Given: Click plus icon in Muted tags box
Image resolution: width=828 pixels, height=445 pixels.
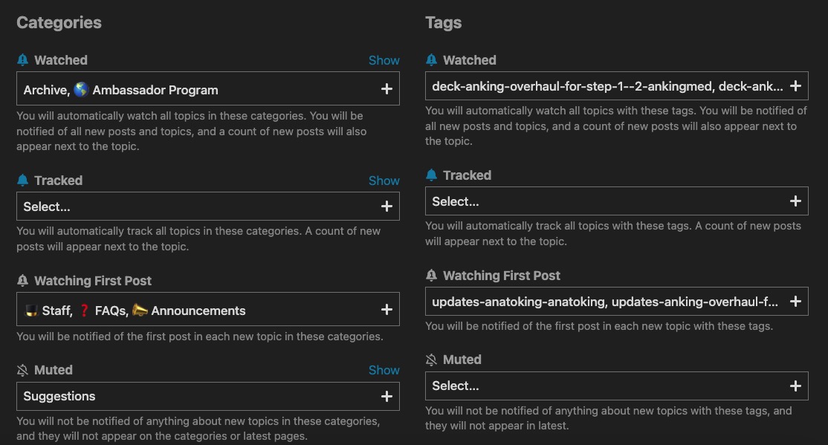Looking at the screenshot, I should pos(795,386).
